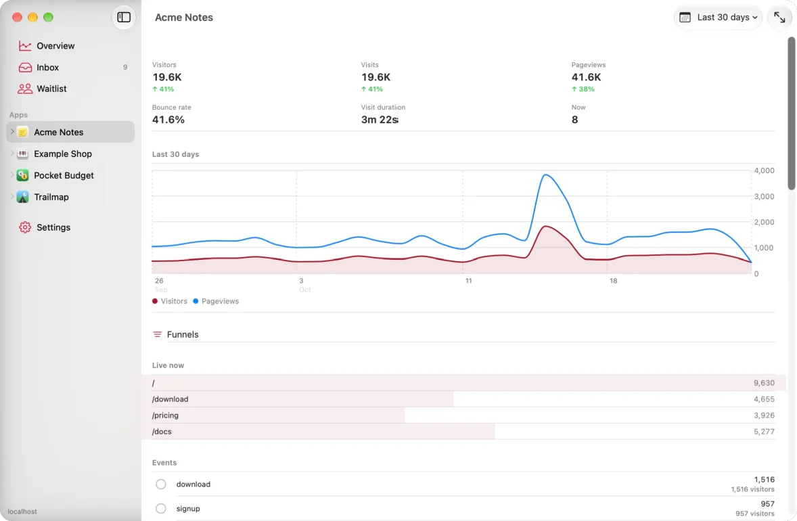Open Waitlist in the sidebar
This screenshot has height=521, width=797.
click(70, 89)
